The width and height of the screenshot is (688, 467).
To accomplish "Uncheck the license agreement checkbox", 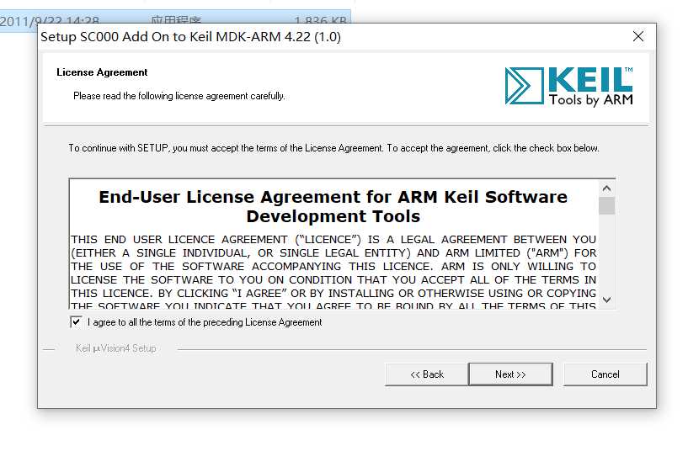I will click(x=76, y=322).
